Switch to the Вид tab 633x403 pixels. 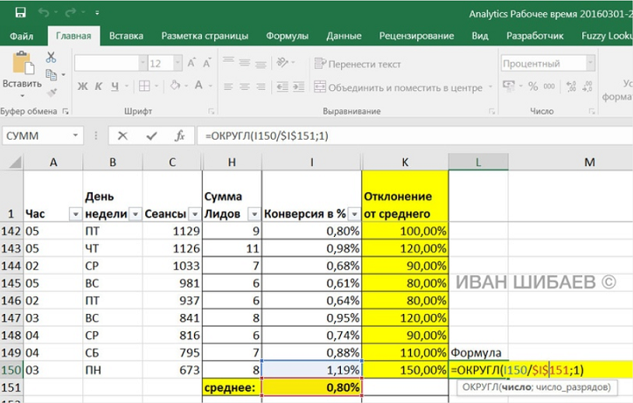(480, 36)
